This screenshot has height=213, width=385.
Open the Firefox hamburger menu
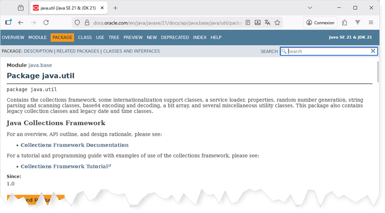tap(371, 23)
